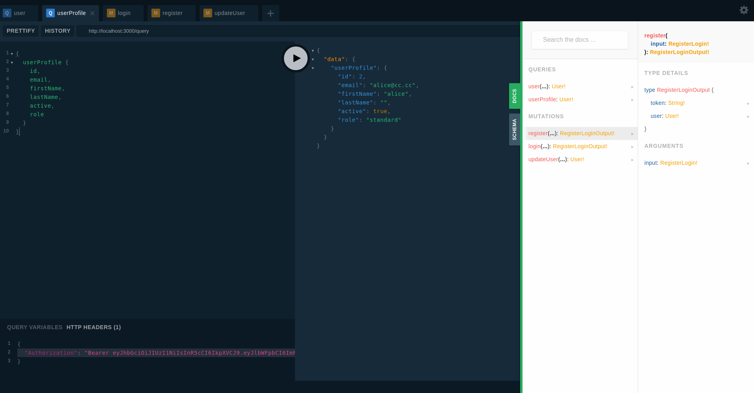Click the Authorization header line
Viewport: 754px width, 393px height.
[156, 353]
